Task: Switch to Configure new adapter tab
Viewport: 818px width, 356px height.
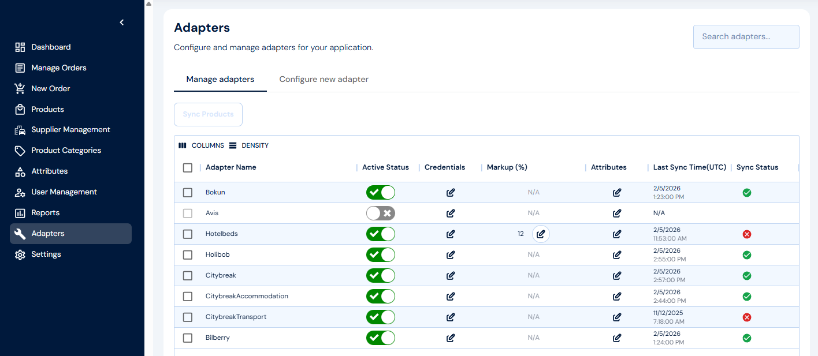Action: (324, 79)
